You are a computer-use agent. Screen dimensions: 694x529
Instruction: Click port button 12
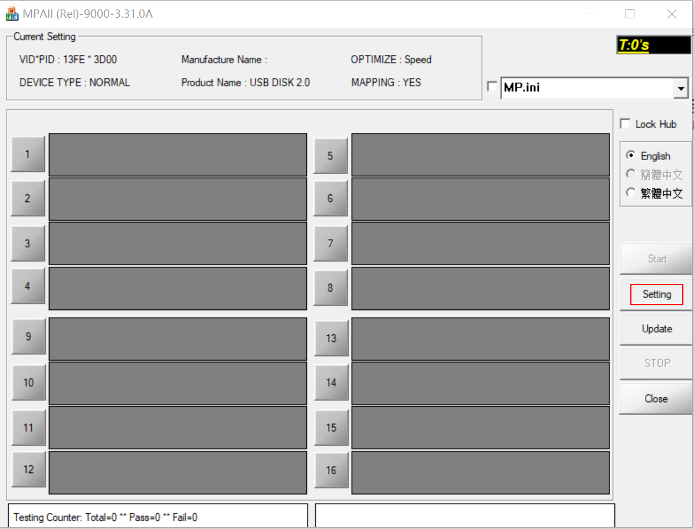click(x=28, y=469)
